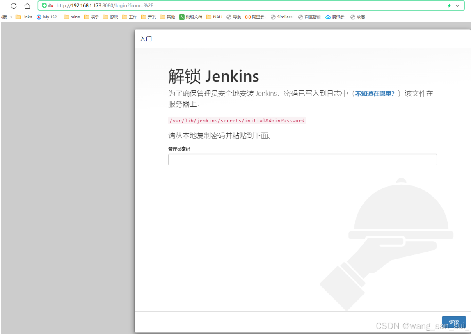Click the URL address bar field
This screenshot has height=334, width=471.
(x=251, y=5)
